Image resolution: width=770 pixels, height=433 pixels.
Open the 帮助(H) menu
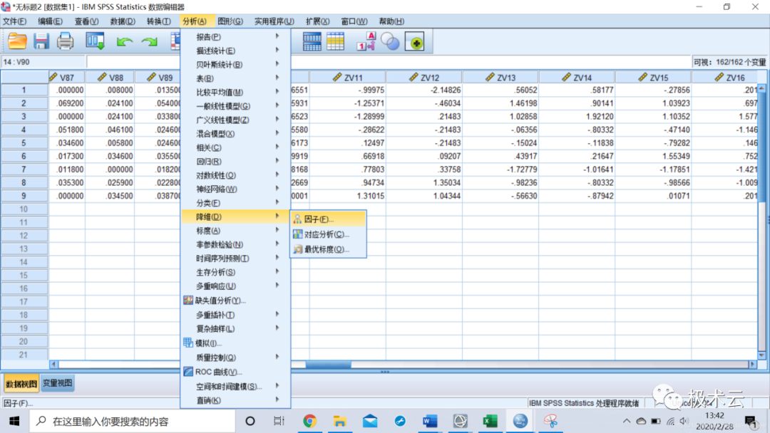pyautogui.click(x=391, y=21)
